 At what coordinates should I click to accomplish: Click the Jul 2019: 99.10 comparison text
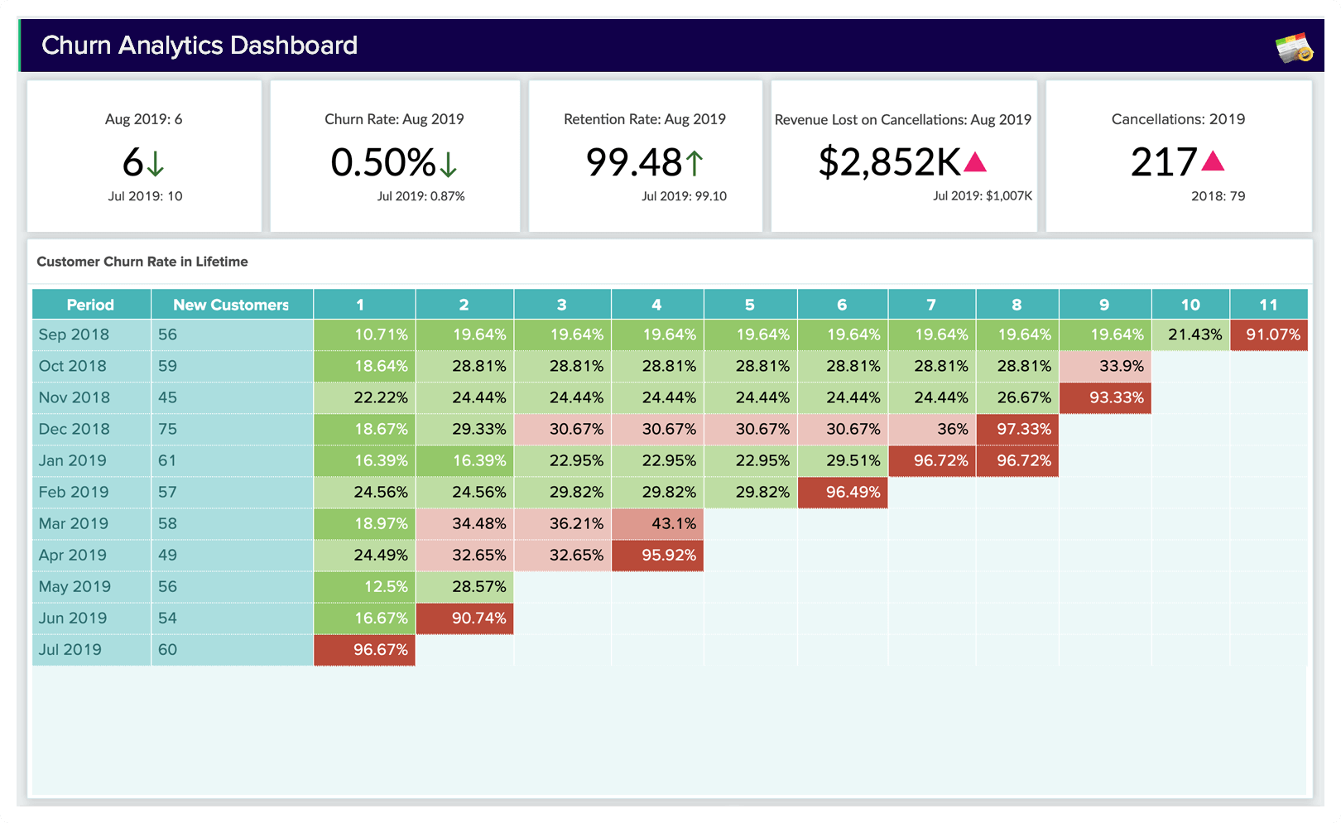tap(684, 196)
